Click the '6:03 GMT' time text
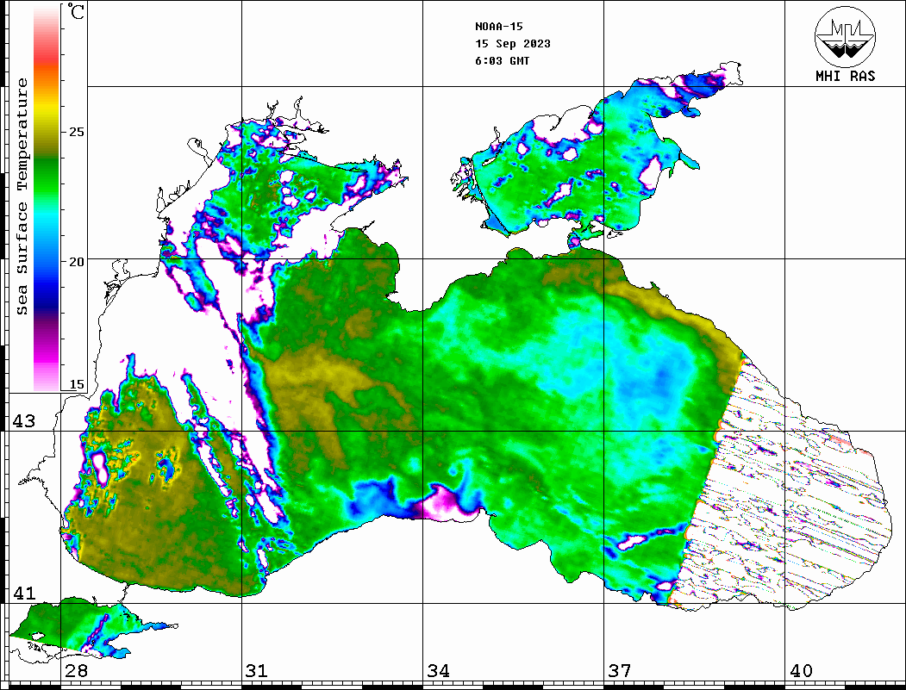The image size is (906, 690). tap(502, 60)
